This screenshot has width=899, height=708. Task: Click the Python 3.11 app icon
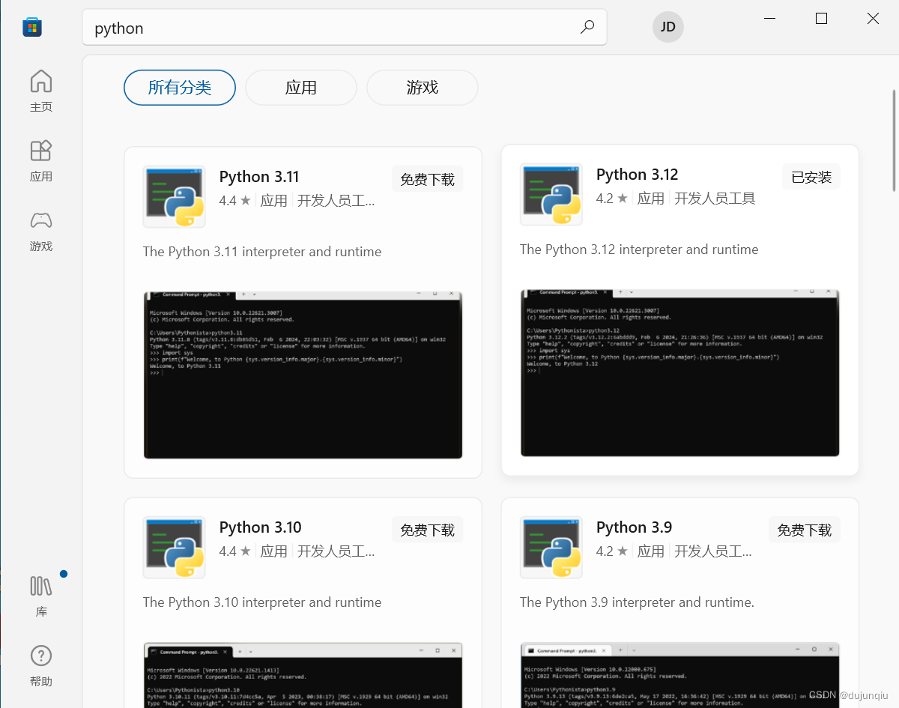(174, 196)
